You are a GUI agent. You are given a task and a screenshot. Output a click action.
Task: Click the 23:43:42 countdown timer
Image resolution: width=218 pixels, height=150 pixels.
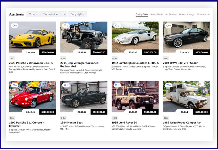coord(133,52)
